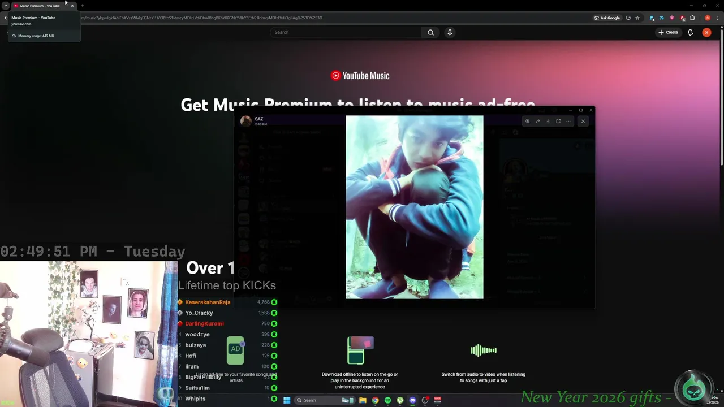
Task: Click Yo_Cracky in the top KICKs list
Action: click(x=227, y=313)
